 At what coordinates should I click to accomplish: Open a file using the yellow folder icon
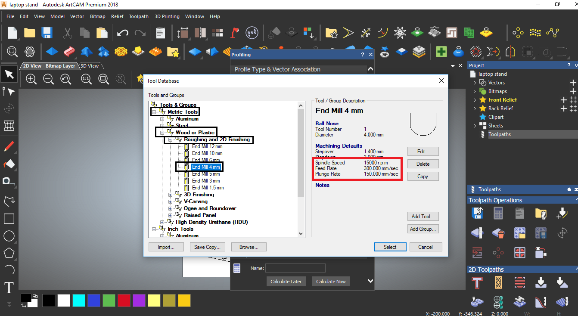(30, 33)
